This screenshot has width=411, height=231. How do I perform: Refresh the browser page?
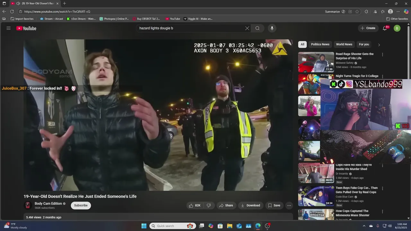(x=12, y=12)
